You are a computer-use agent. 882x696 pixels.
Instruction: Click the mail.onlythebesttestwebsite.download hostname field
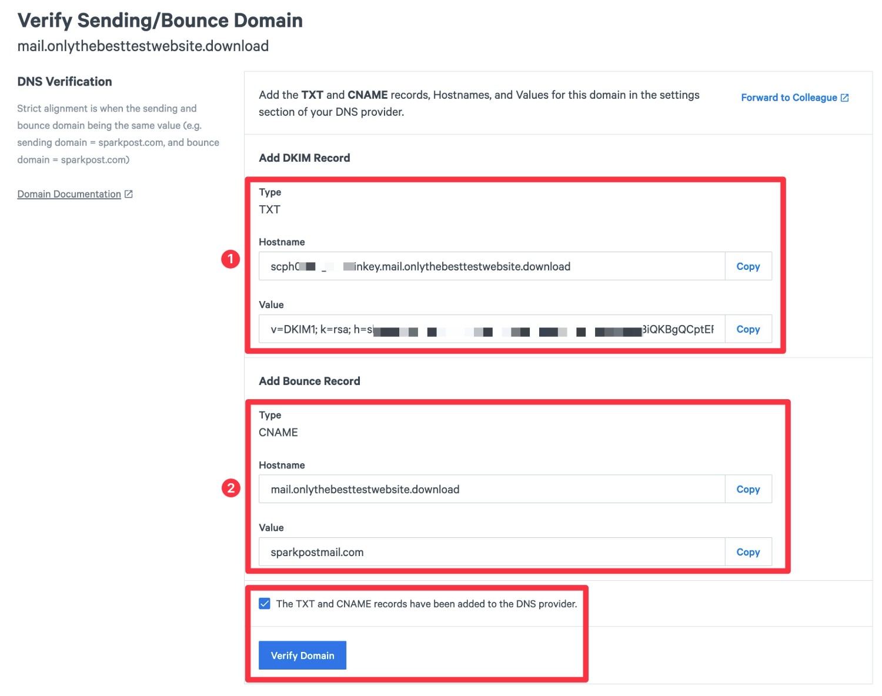point(492,489)
